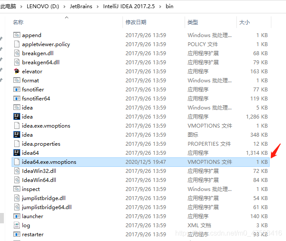This screenshot has height=241, width=286.
Task: Click the date 2020/12/5 19:47
Action: click(146, 162)
